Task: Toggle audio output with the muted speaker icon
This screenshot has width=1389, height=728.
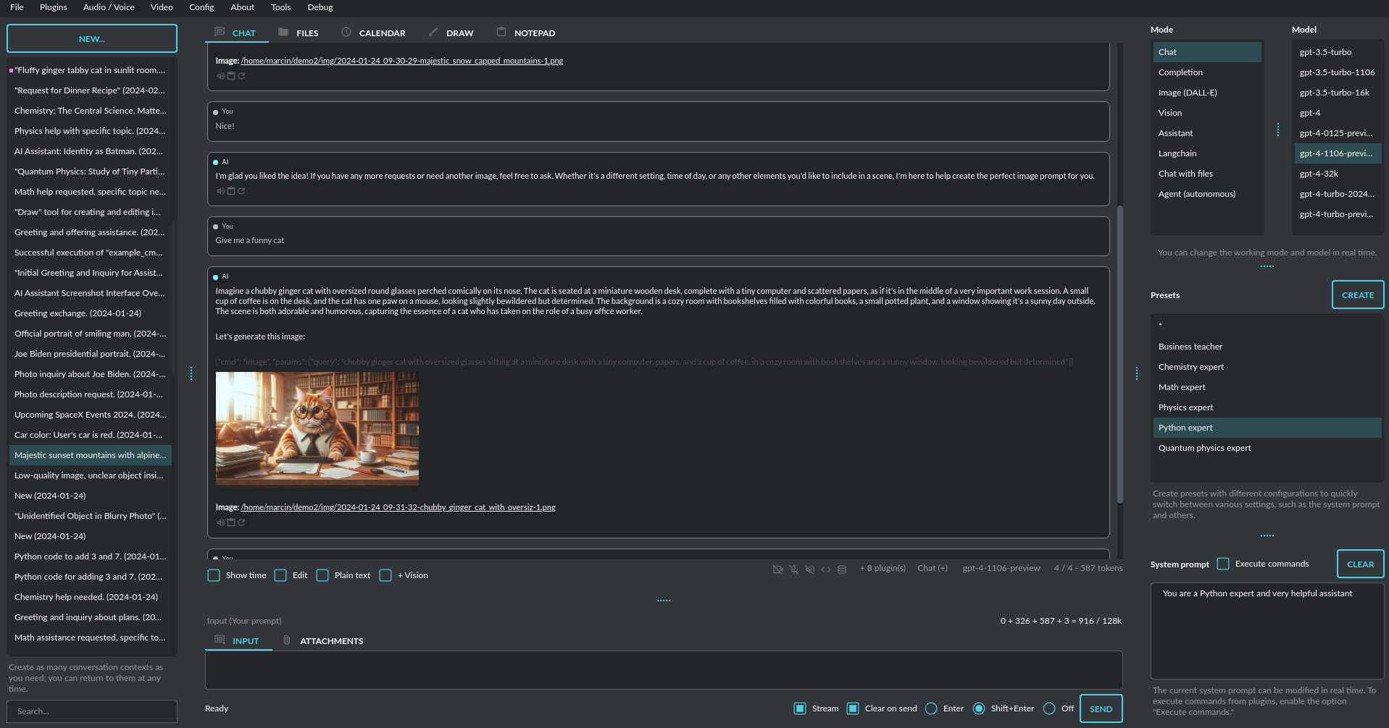Action: pyautogui.click(x=810, y=569)
